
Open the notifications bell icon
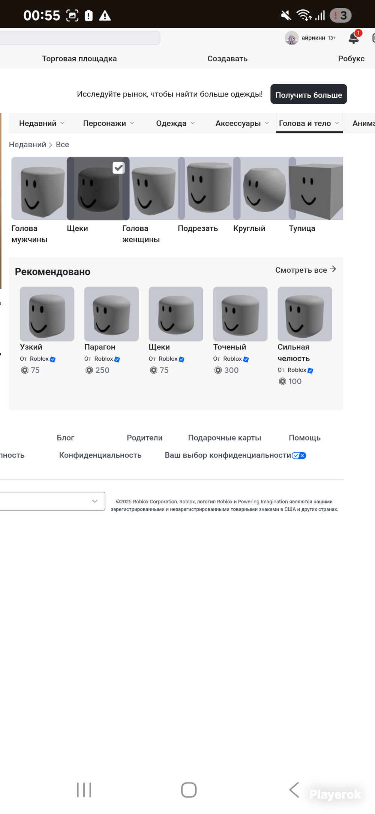pos(354,38)
